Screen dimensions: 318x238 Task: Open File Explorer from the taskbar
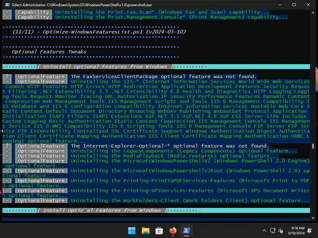click(x=145, y=231)
